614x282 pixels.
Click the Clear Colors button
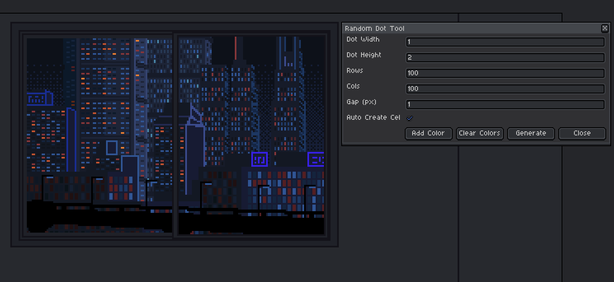(x=479, y=133)
